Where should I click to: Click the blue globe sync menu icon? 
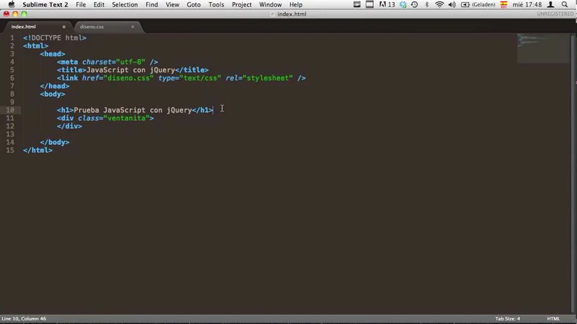pyautogui.click(x=403, y=4)
